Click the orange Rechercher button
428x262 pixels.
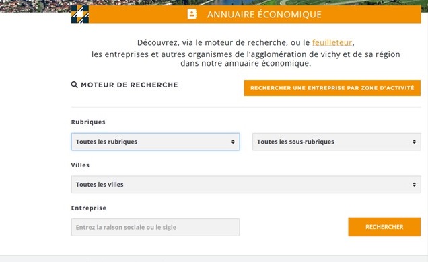[x=384, y=227]
